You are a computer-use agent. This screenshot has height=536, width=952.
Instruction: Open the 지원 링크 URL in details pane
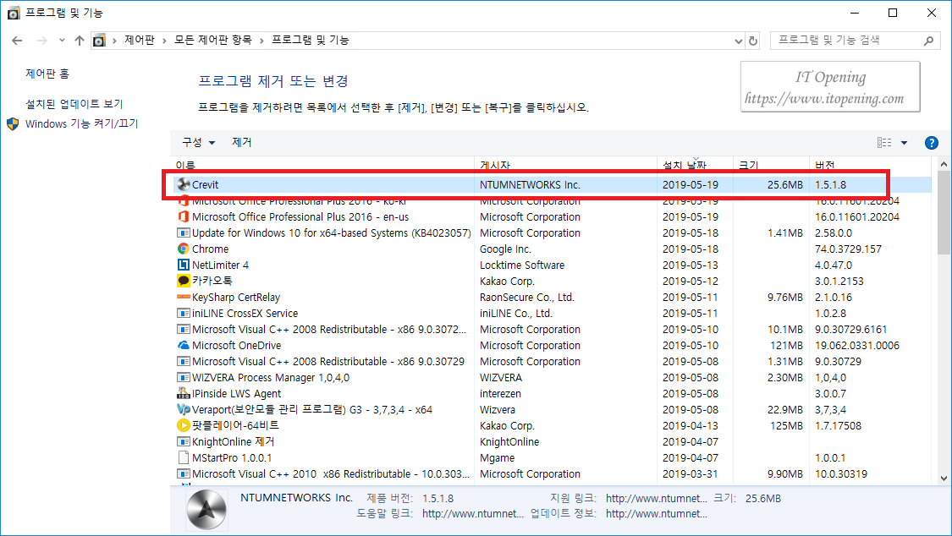(x=657, y=499)
